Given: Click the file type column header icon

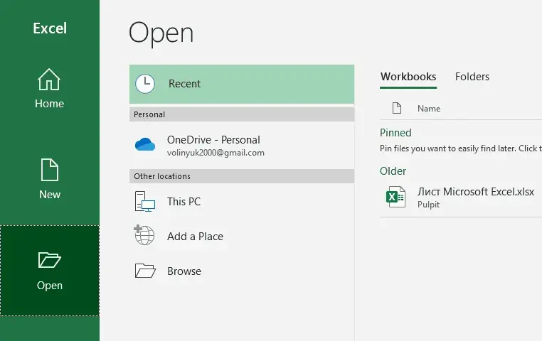Looking at the screenshot, I should point(397,108).
